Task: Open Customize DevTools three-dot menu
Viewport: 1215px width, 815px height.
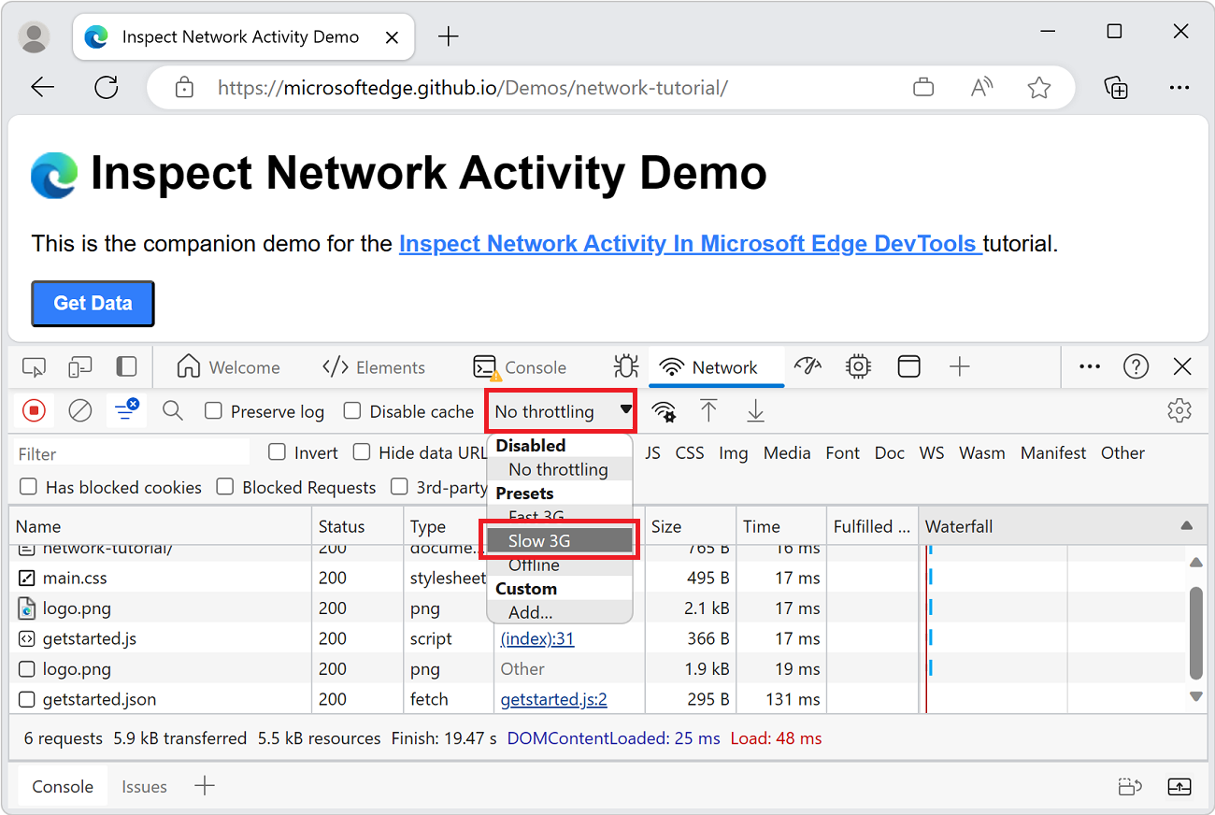Action: 1090,367
